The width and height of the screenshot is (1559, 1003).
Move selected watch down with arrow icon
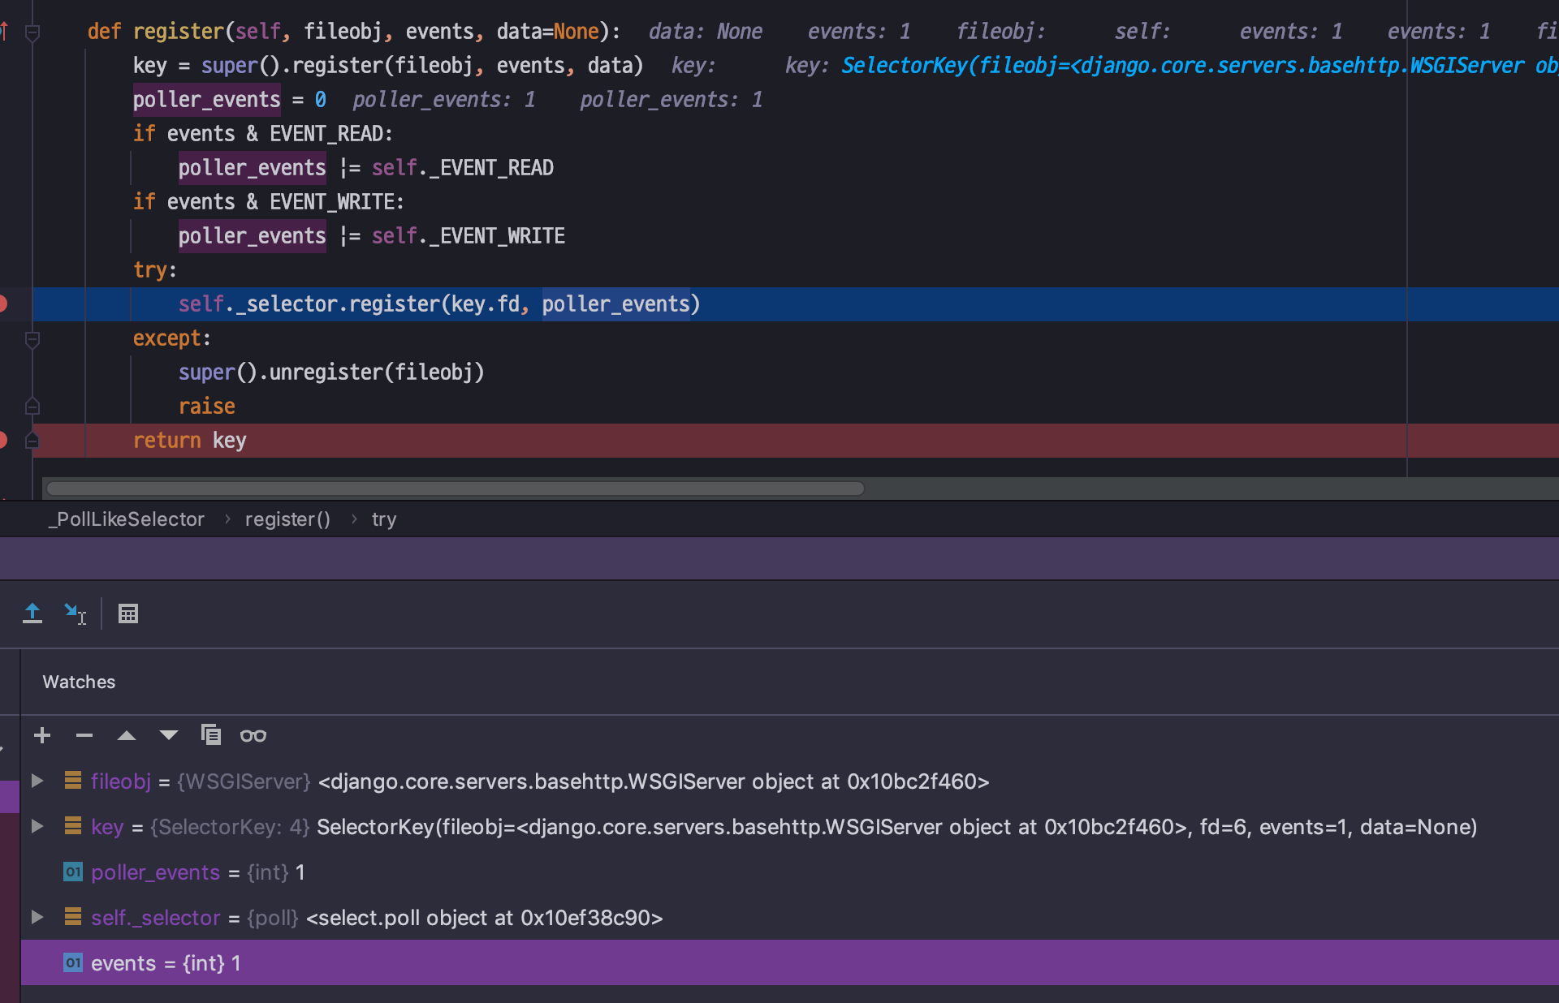(169, 735)
